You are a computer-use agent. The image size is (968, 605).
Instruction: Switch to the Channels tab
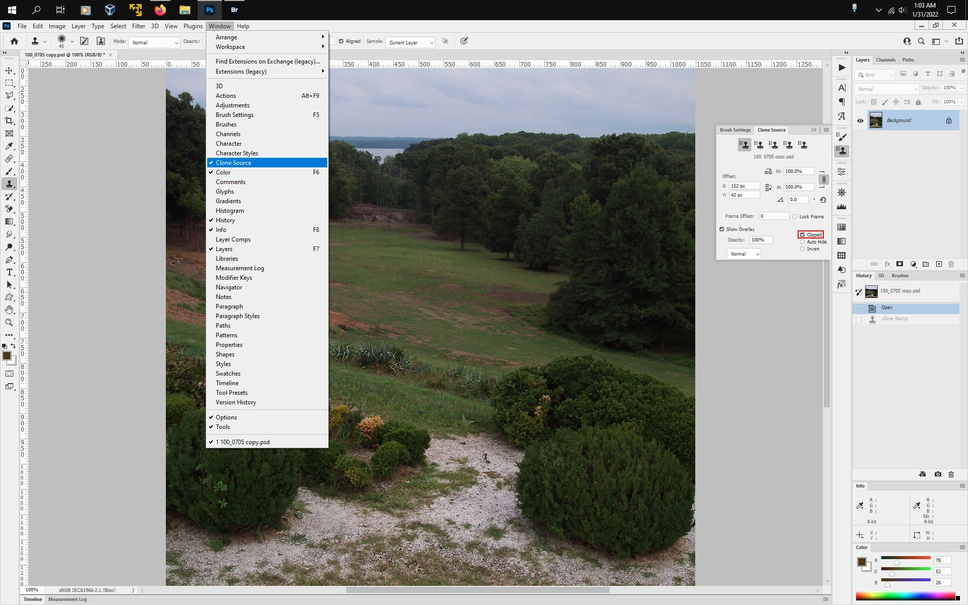point(885,60)
